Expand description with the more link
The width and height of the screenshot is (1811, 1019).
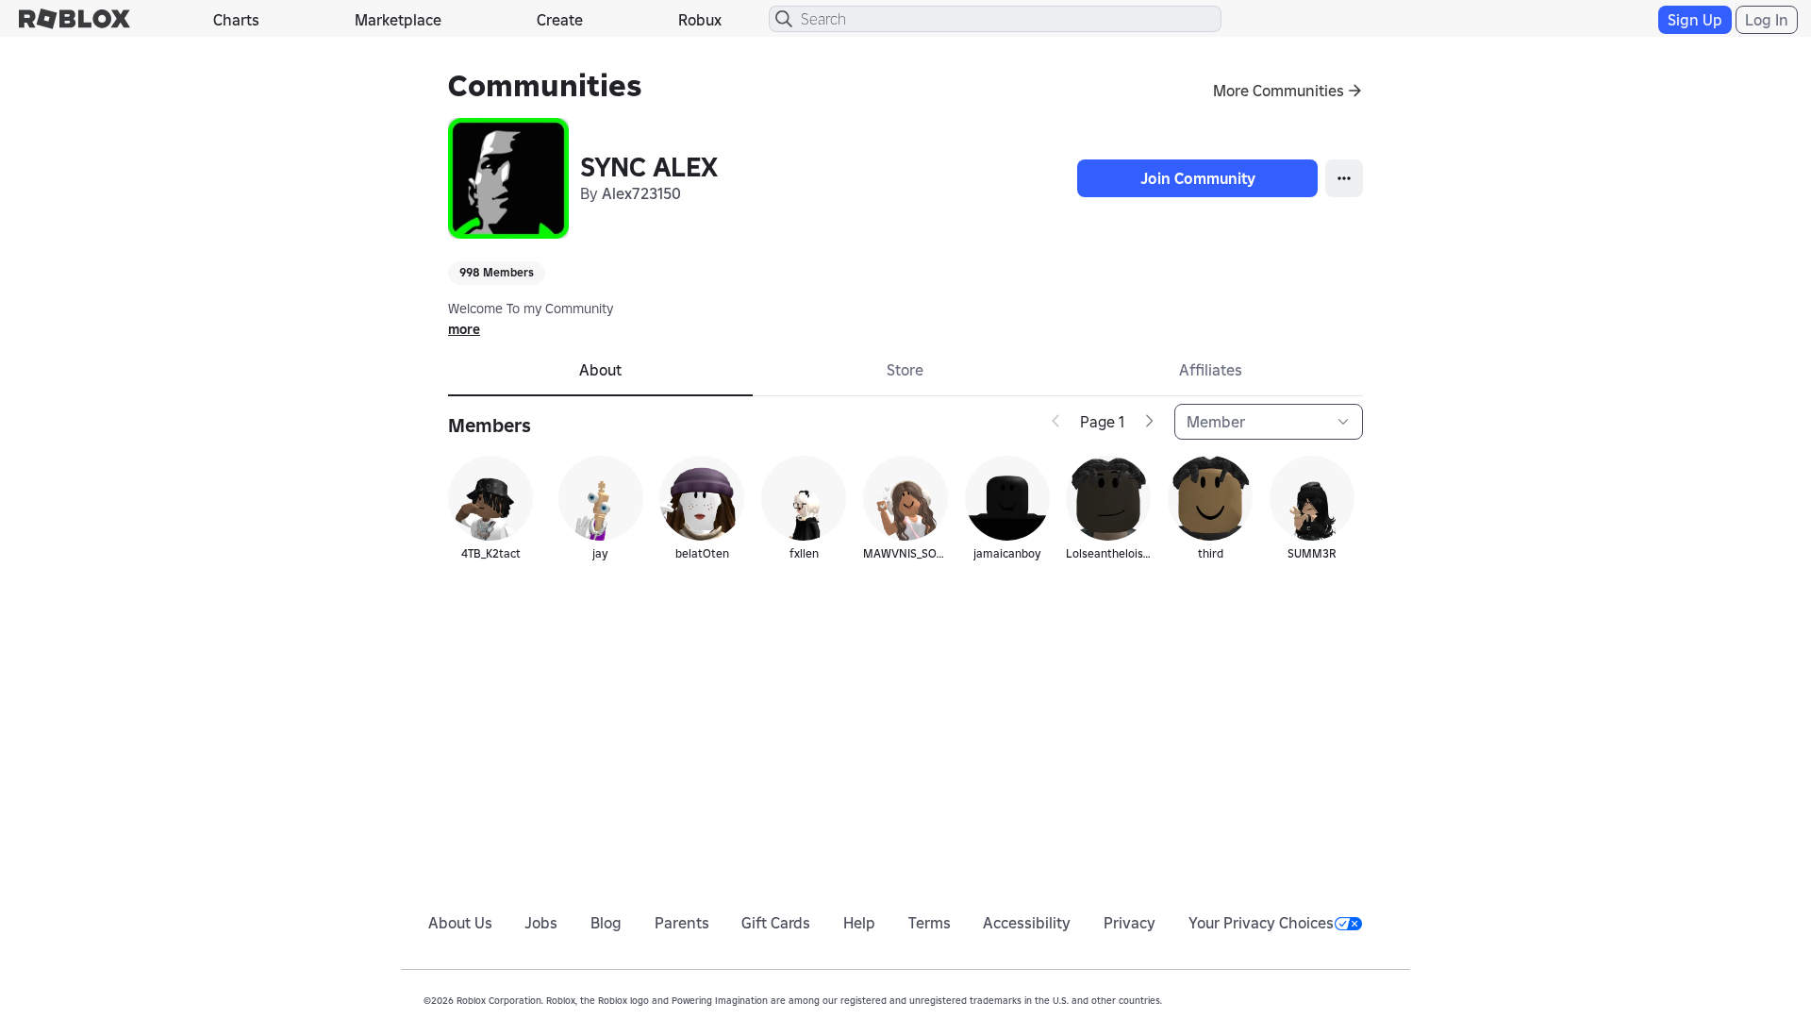coord(464,329)
